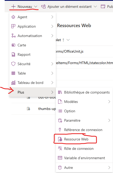This screenshot has width=113, height=173.
Task: Select the Application grid icon
Action: tap(13, 26)
